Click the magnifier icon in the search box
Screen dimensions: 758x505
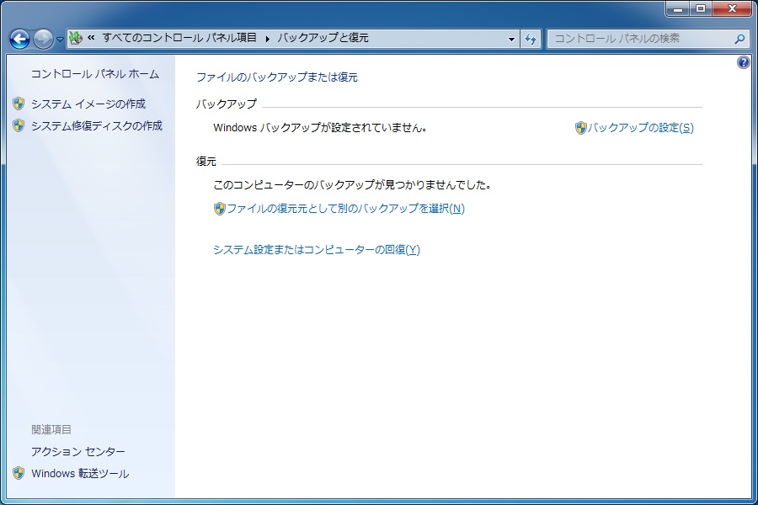click(739, 39)
